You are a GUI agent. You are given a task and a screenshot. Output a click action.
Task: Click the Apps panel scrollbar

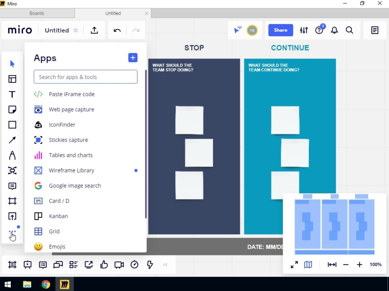point(146,145)
